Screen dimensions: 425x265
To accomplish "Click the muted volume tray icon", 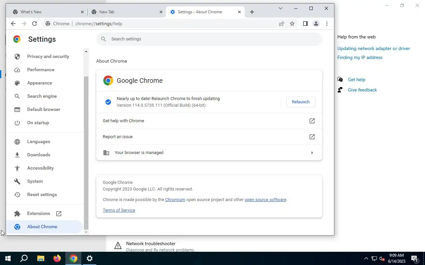I will pyautogui.click(x=382, y=259).
